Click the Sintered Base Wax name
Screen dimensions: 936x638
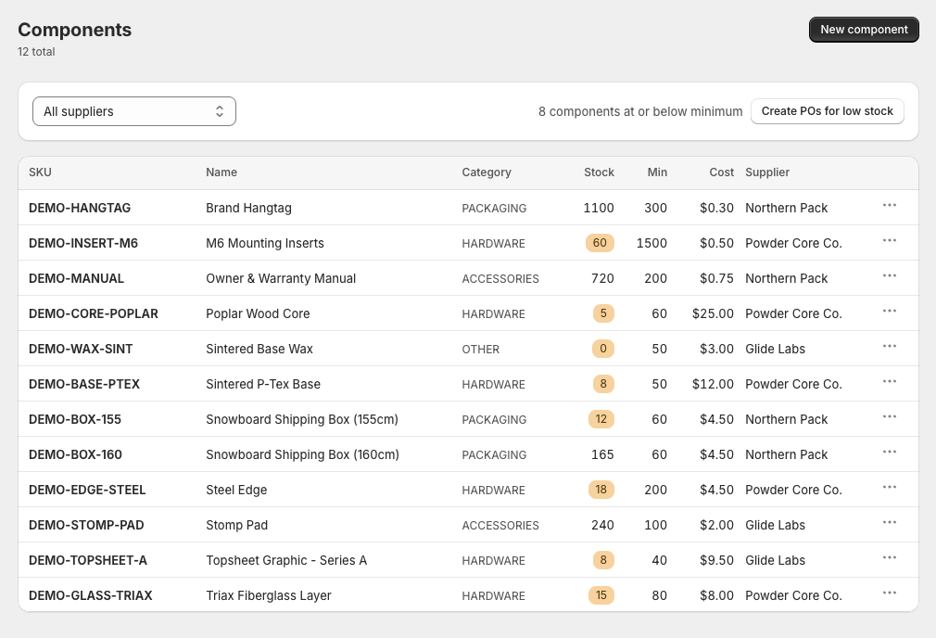pyautogui.click(x=259, y=349)
